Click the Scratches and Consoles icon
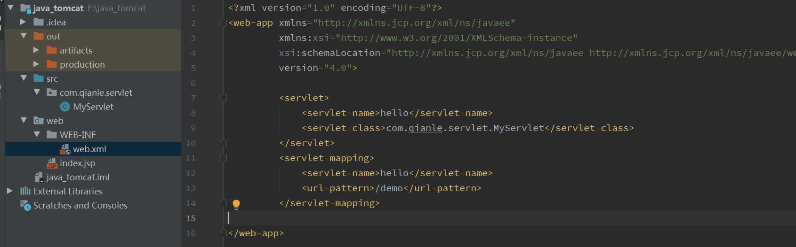Viewport: 796px width, 247px height. pos(25,205)
